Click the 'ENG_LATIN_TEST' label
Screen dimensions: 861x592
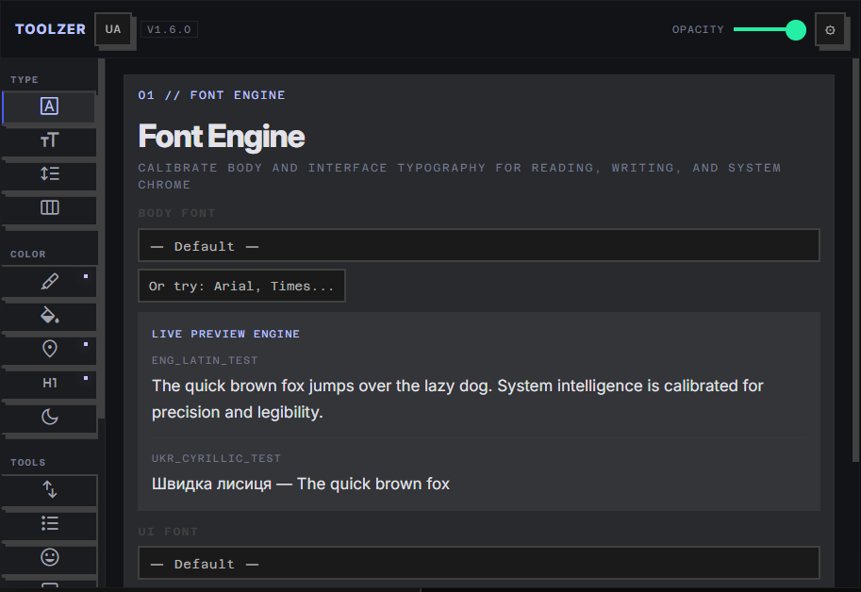(x=205, y=360)
